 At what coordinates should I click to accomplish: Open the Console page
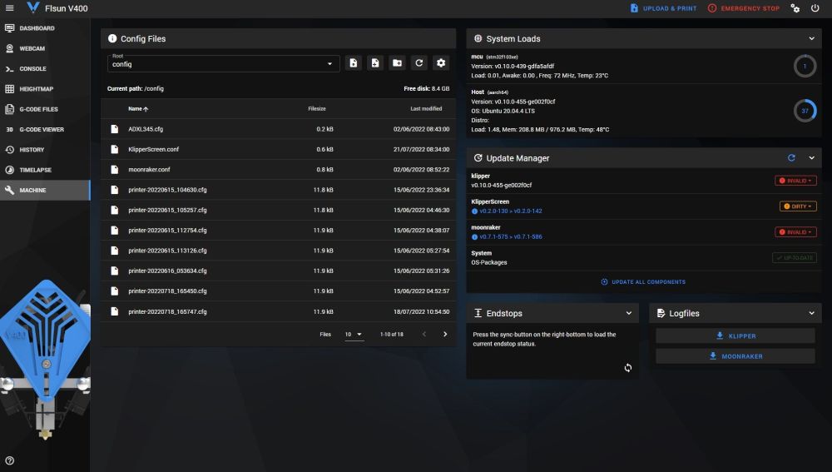coord(45,68)
